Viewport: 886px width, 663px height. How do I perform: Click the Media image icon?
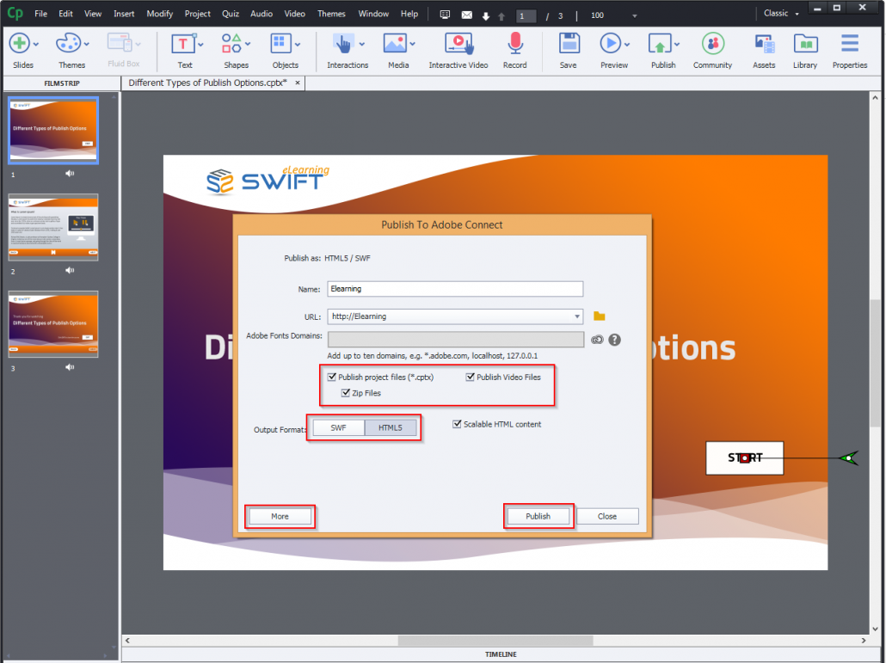point(395,44)
